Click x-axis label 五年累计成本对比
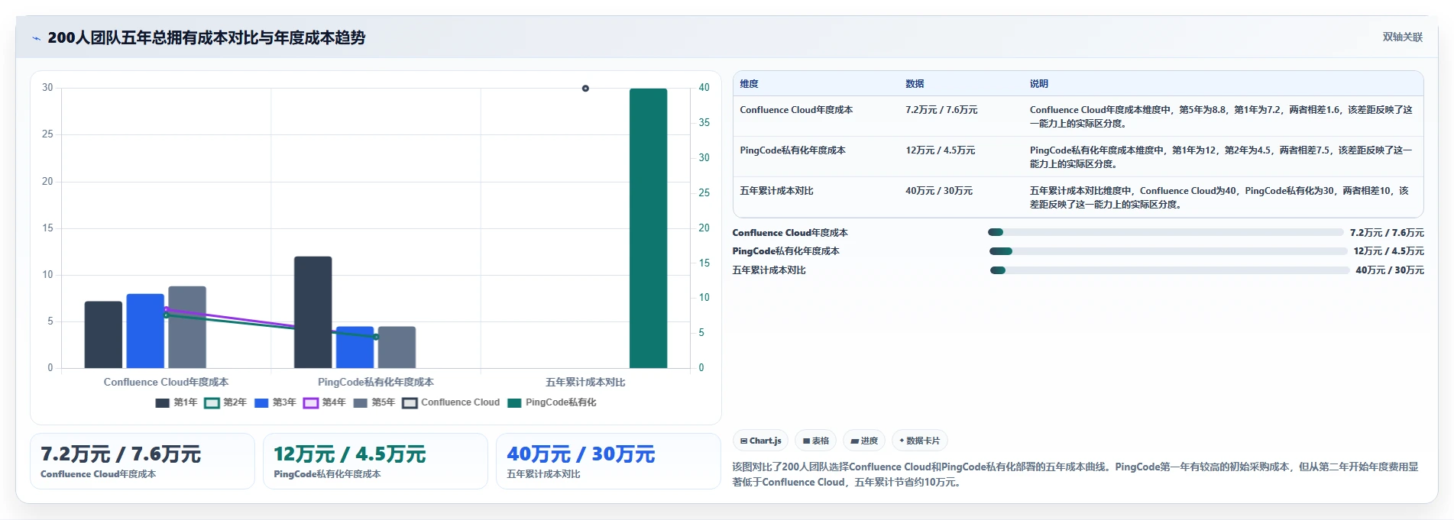The image size is (1454, 520). pyautogui.click(x=585, y=382)
